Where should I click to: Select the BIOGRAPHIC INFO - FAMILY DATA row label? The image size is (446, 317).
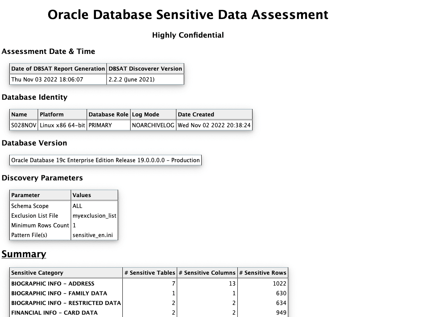point(59,293)
